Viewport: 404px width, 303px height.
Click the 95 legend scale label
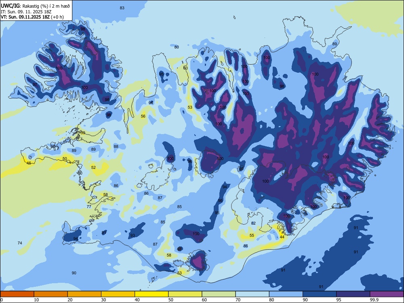pos(339,300)
